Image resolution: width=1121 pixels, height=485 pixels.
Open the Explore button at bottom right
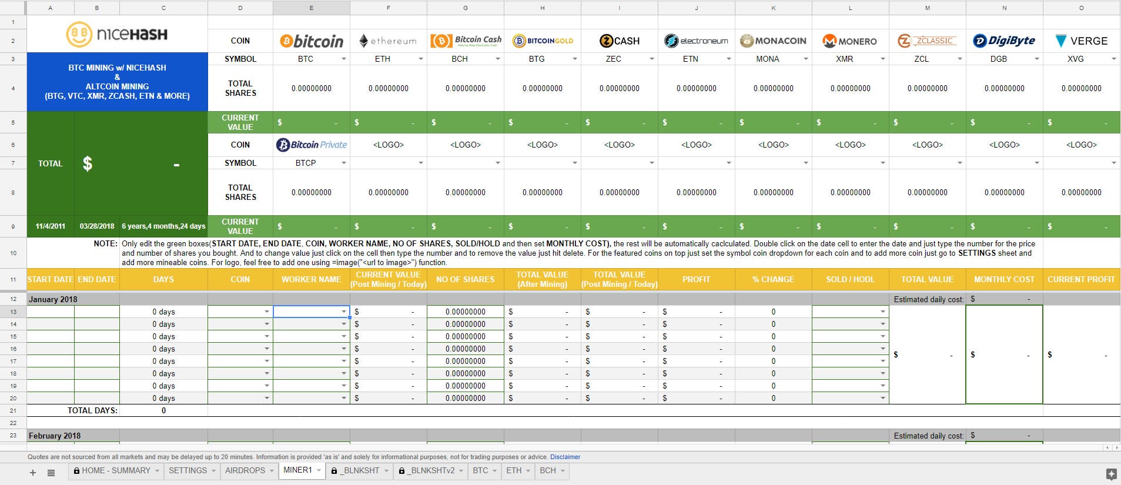tap(1110, 474)
